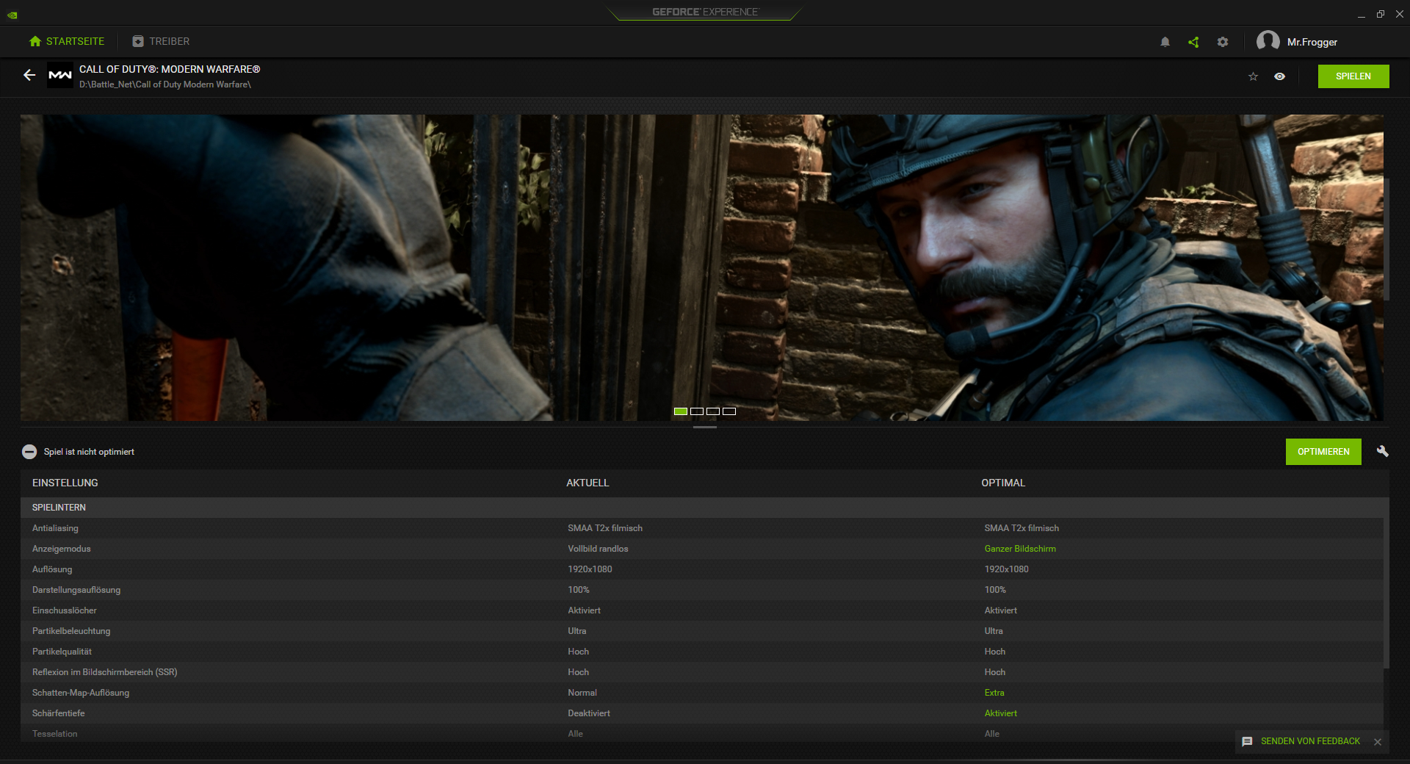The image size is (1410, 764).
Task: Select the Darstellungsauflösung setting row
Action: [702, 590]
